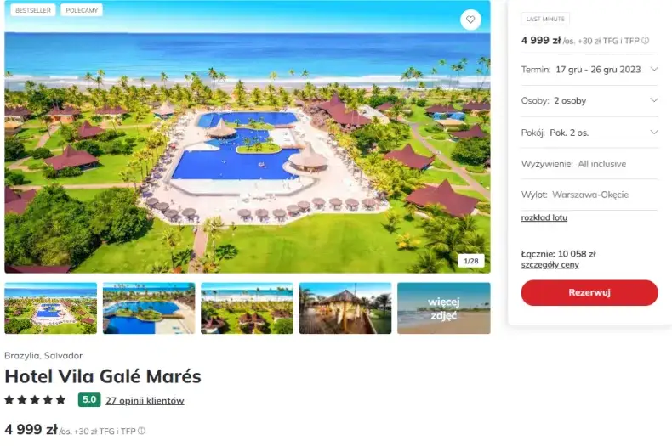Click the BESTSELLER tag on photo
672x446 pixels.
(33, 10)
